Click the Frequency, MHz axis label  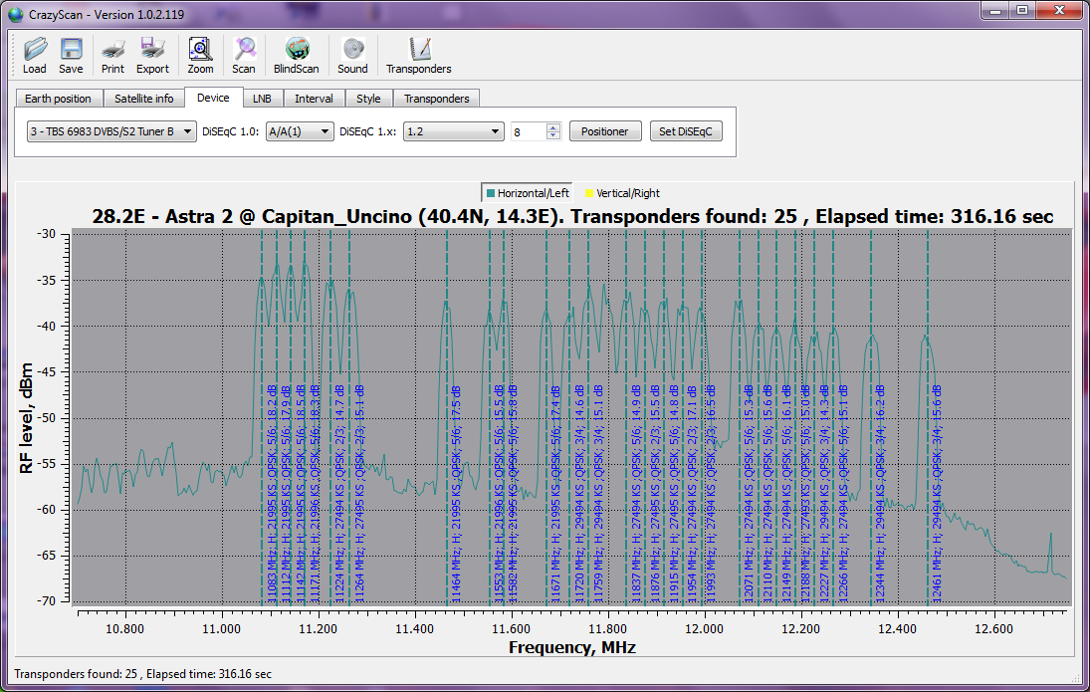pos(572,647)
